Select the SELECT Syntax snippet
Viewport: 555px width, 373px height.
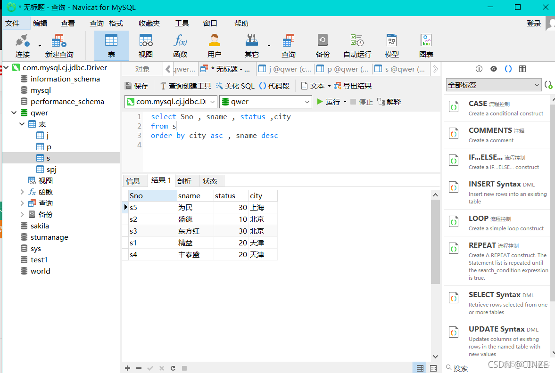497,303
